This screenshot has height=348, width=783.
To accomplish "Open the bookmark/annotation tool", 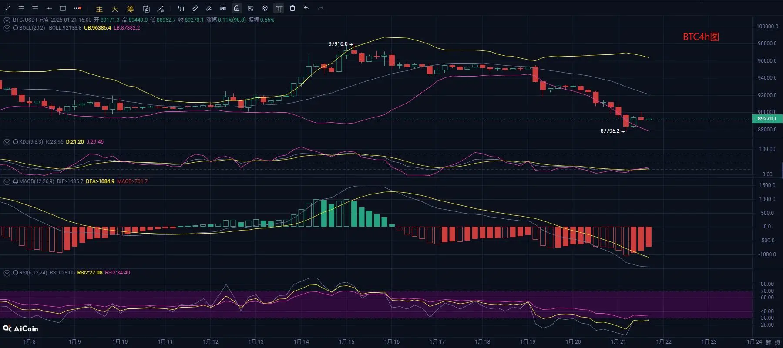I will click(181, 8).
